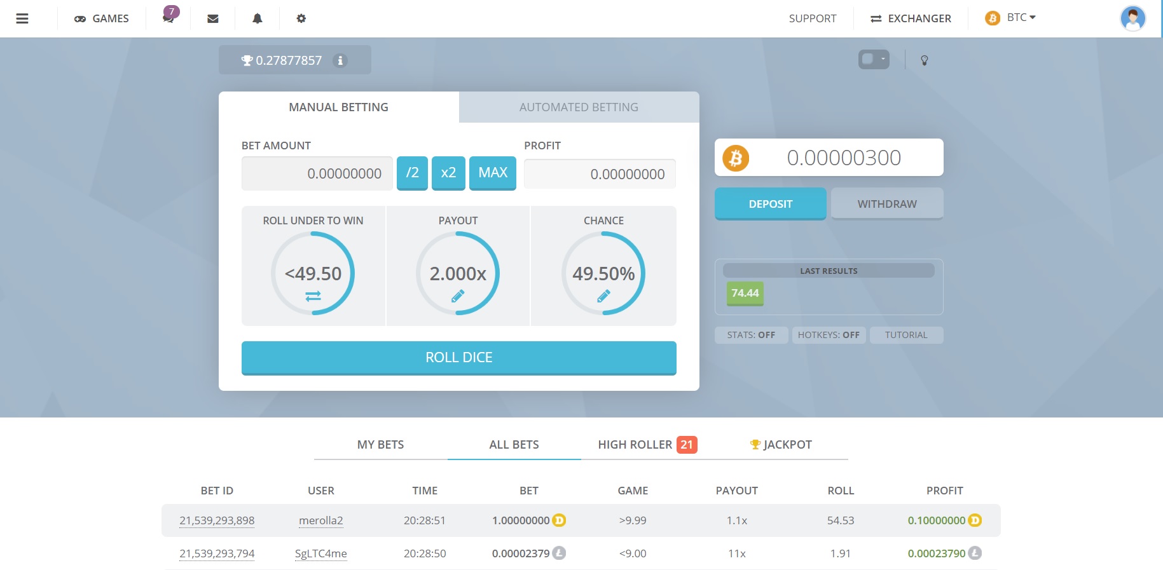Click the ROLL UNDER TO WIN dial
Image resolution: width=1163 pixels, height=570 pixels.
313,273
